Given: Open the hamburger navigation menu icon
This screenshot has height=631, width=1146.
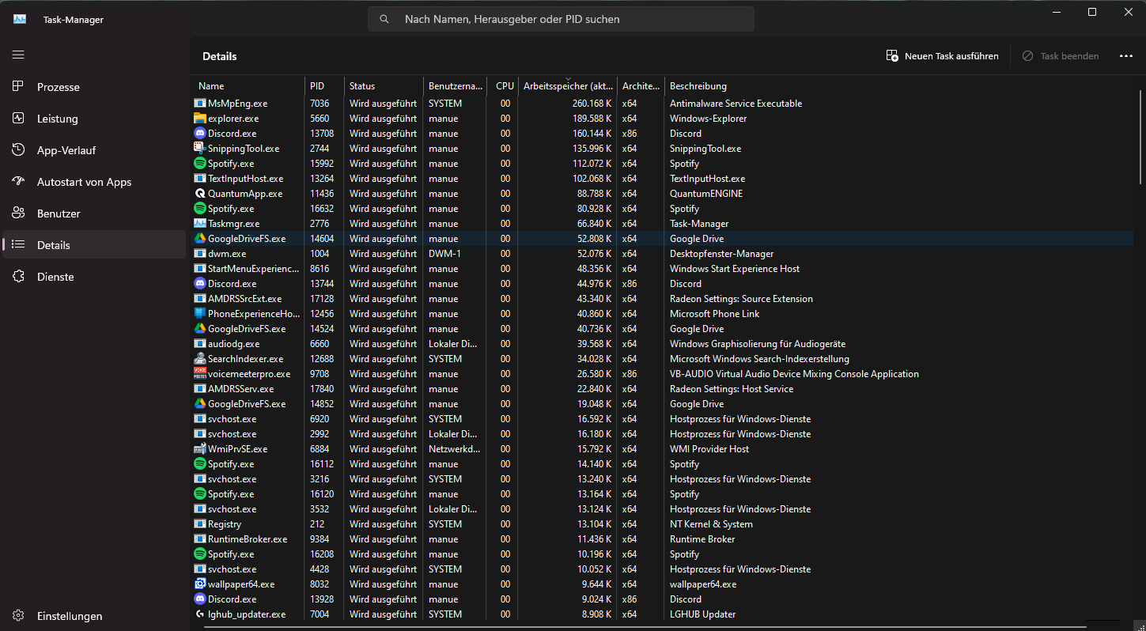Looking at the screenshot, I should pos(18,55).
